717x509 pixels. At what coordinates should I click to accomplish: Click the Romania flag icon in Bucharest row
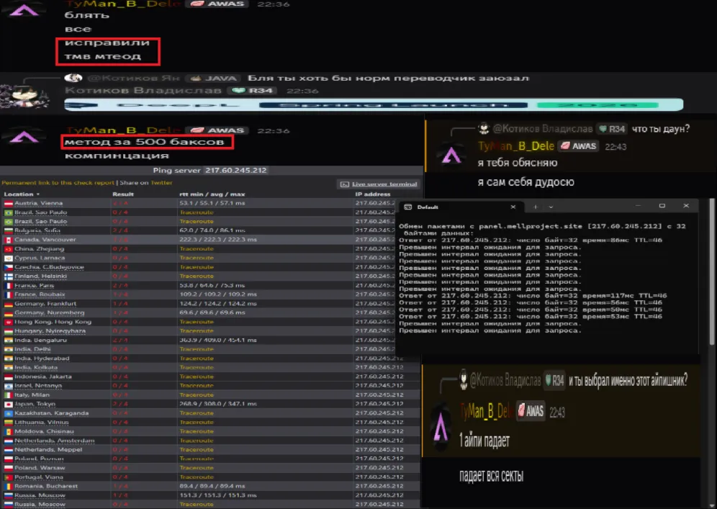click(8, 486)
